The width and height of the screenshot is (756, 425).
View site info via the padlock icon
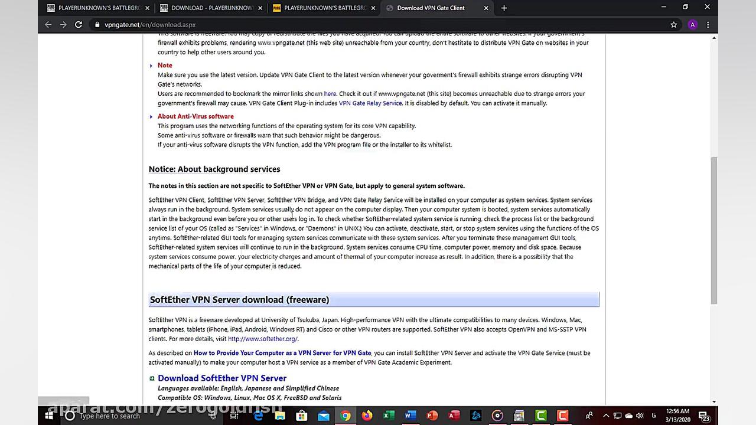[x=97, y=25]
